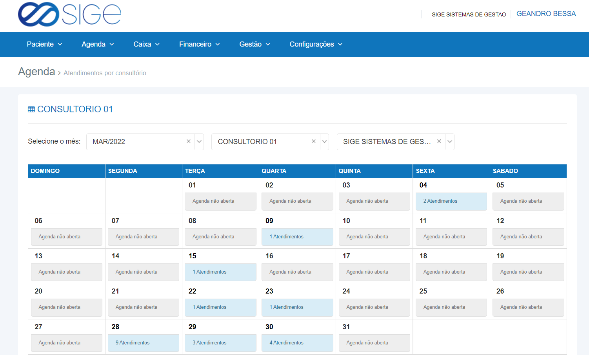
Task: Open day 15 with 1 Atendimentos
Action: (x=220, y=272)
